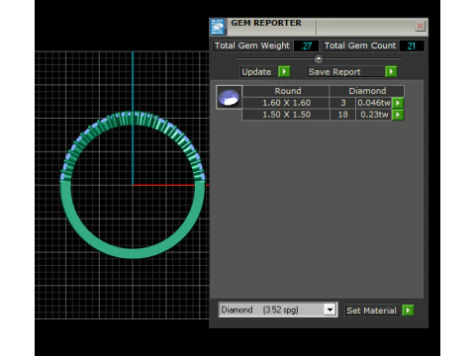Click the green Set Material arrow
The image size is (475, 356).
(408, 311)
